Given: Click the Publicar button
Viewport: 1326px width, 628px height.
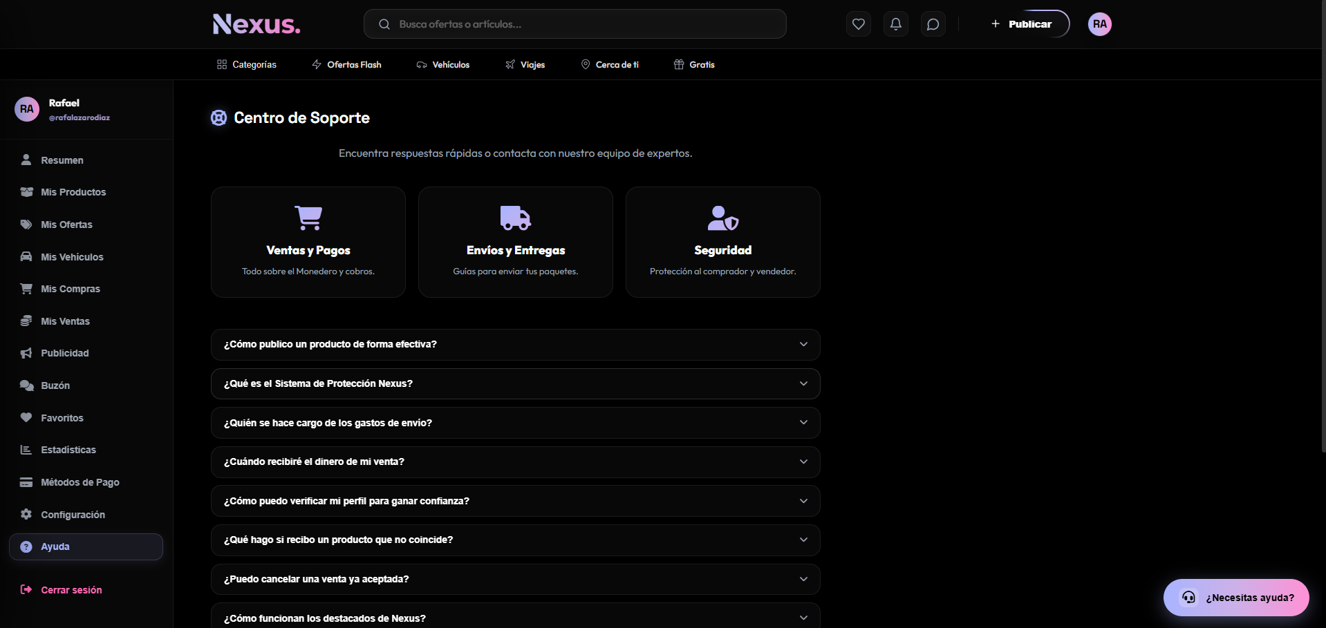Looking at the screenshot, I should point(1022,24).
